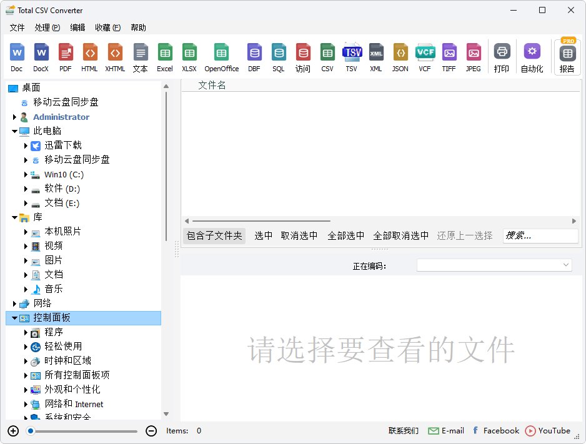Click the 取消选中 button
The height and width of the screenshot is (444, 586).
(x=299, y=235)
